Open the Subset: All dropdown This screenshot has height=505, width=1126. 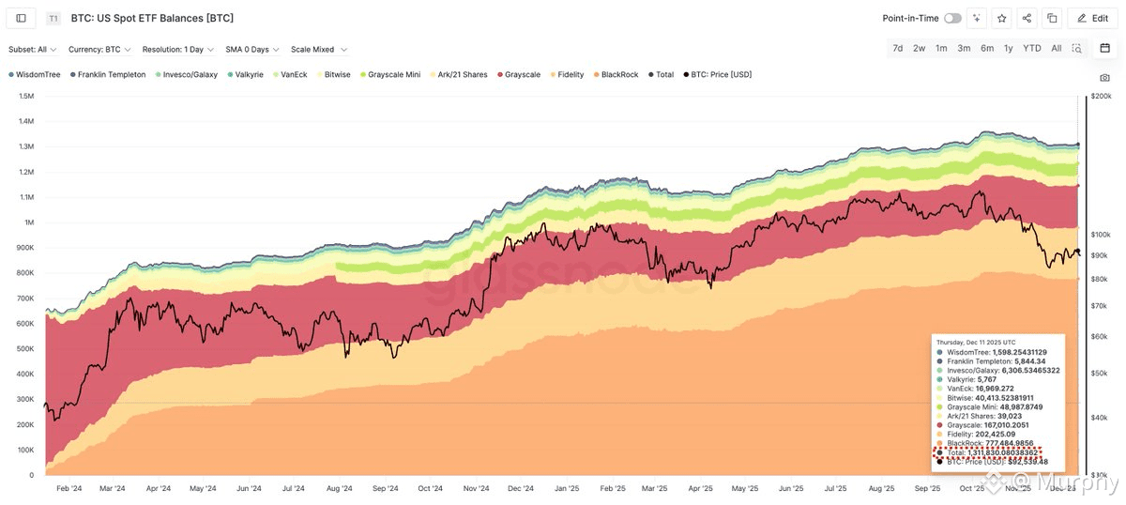coord(33,49)
